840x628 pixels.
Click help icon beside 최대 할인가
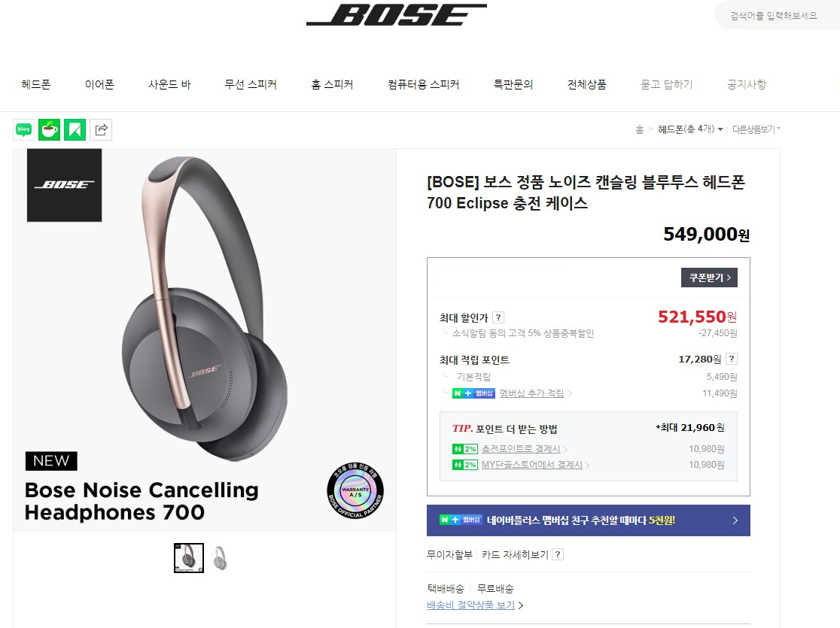pos(498,318)
